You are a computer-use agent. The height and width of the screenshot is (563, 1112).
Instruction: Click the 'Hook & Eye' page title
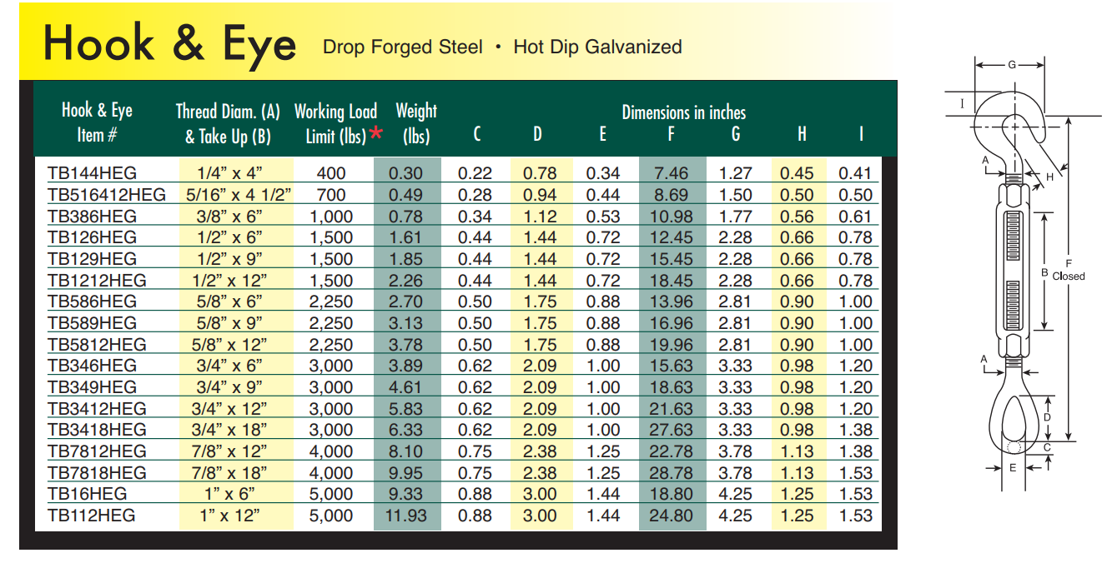pyautogui.click(x=169, y=43)
